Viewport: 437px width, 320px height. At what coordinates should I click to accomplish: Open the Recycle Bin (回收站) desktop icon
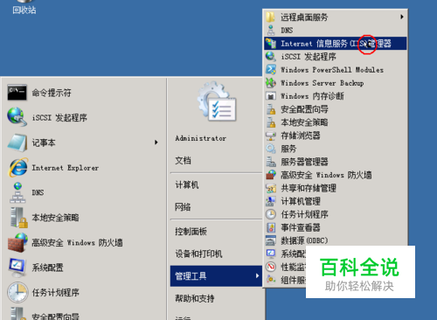(x=24, y=8)
